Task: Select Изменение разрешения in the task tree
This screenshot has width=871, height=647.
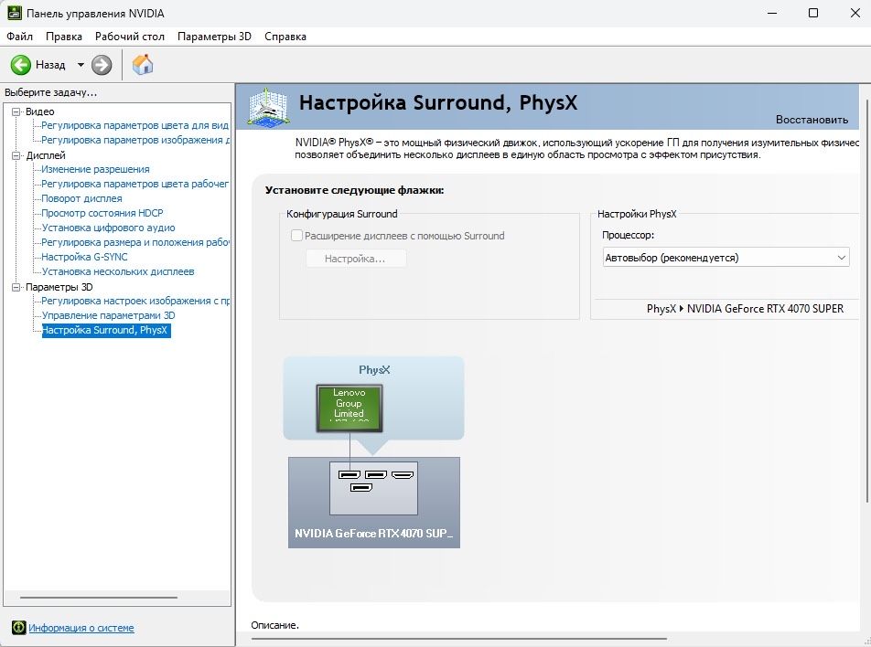Action: click(x=95, y=169)
